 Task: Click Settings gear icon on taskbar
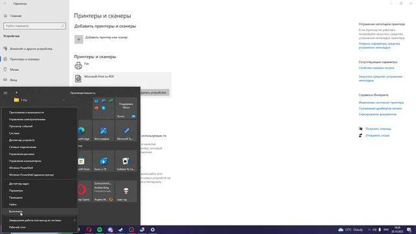[x=153, y=229]
